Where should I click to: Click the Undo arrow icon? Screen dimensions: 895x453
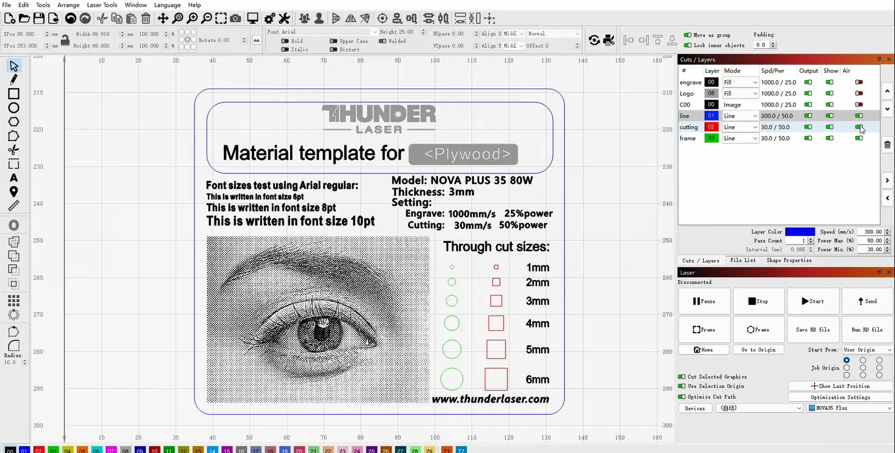[70, 19]
